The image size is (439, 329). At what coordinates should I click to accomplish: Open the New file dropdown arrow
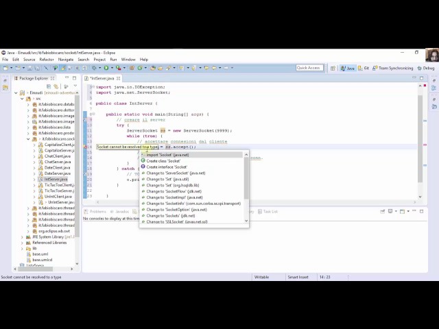point(11,68)
